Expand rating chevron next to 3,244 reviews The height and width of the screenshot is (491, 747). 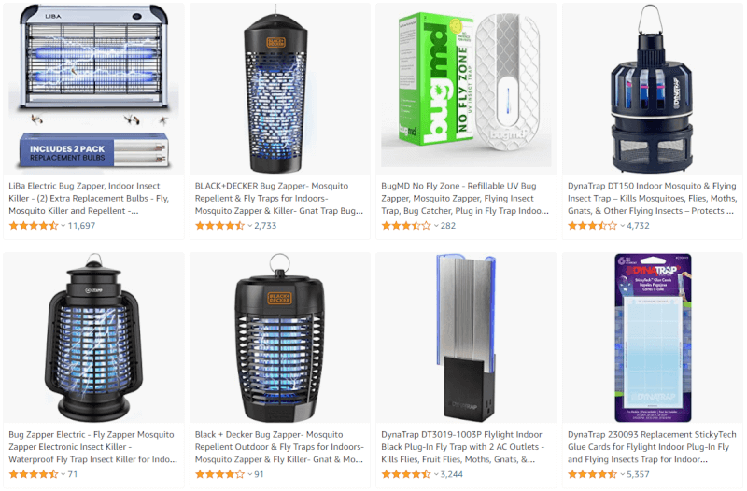pyautogui.click(x=436, y=474)
